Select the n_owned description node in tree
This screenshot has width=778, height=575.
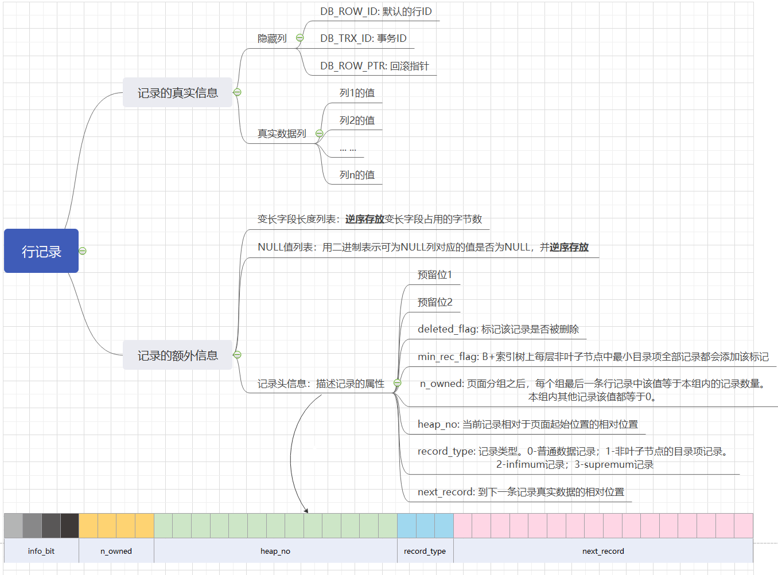click(x=593, y=390)
